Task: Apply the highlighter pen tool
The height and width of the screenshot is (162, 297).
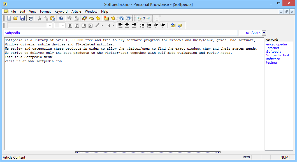Action: [97, 26]
